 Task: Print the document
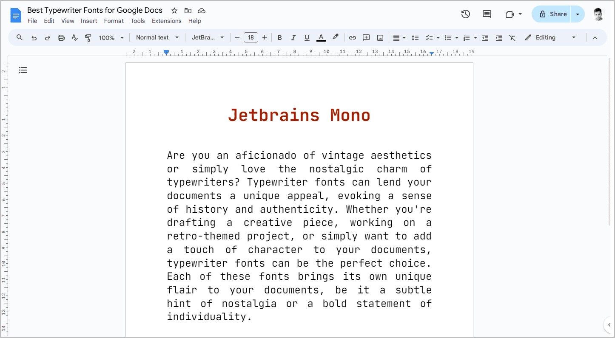click(61, 38)
